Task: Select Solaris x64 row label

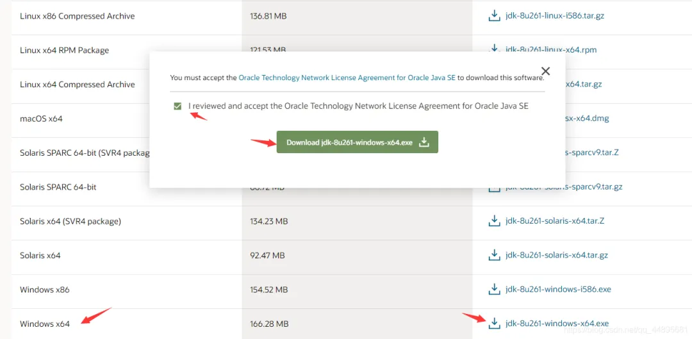Action: tap(40, 256)
